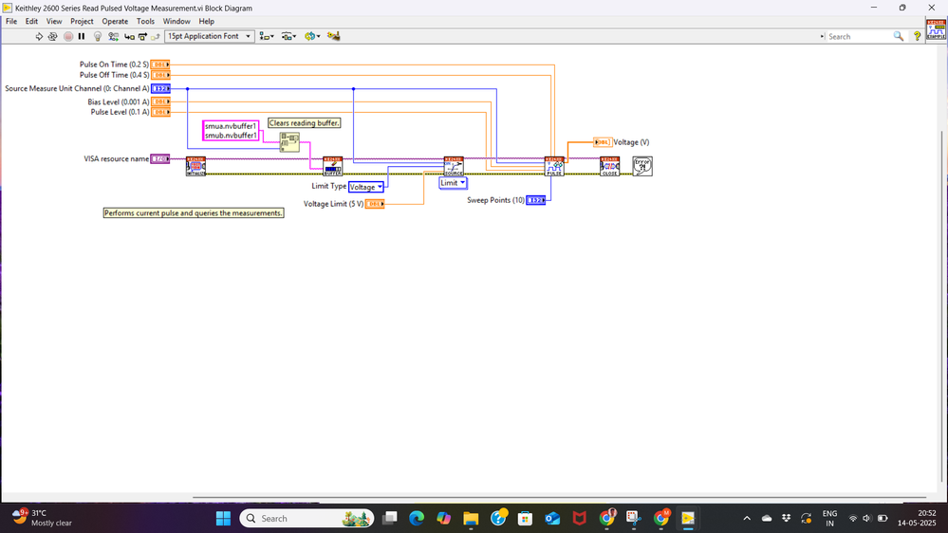Select the Index Array function node
This screenshot has height=533, width=948.
pyautogui.click(x=289, y=142)
